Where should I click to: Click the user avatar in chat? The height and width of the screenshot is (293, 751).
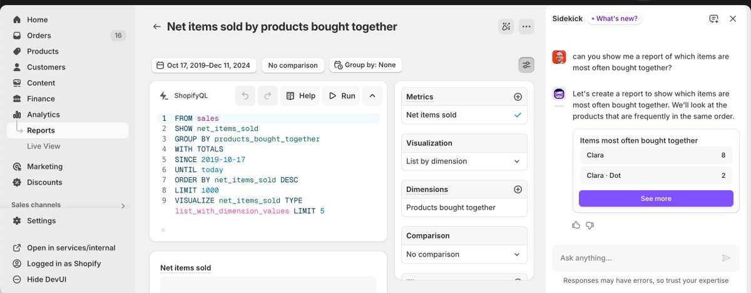(559, 57)
